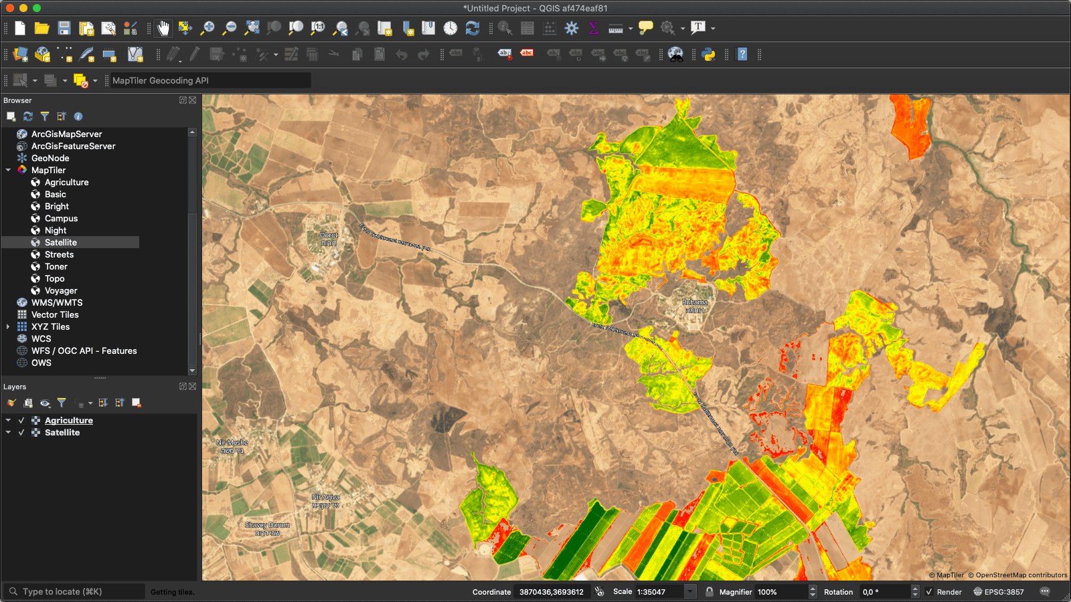1071x602 pixels.
Task: Click the Filter Legend funnel in Layers panel
Action: [x=62, y=403]
